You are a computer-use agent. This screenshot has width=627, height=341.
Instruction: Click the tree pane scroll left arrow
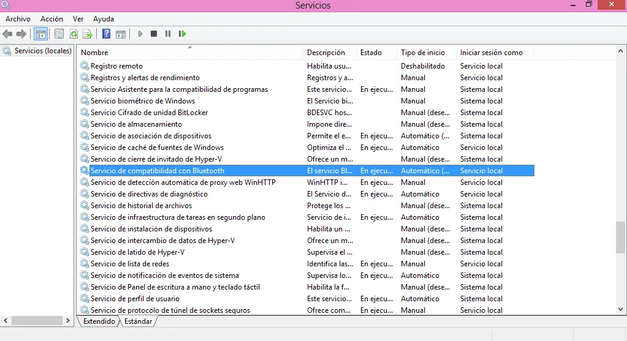coord(6,320)
